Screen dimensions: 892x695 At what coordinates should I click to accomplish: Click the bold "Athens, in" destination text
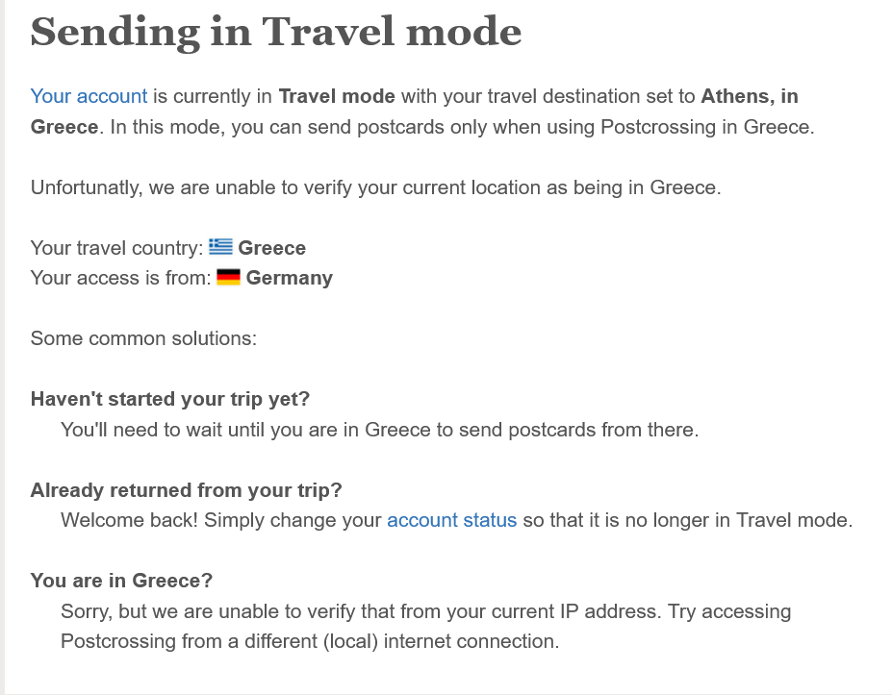750,96
